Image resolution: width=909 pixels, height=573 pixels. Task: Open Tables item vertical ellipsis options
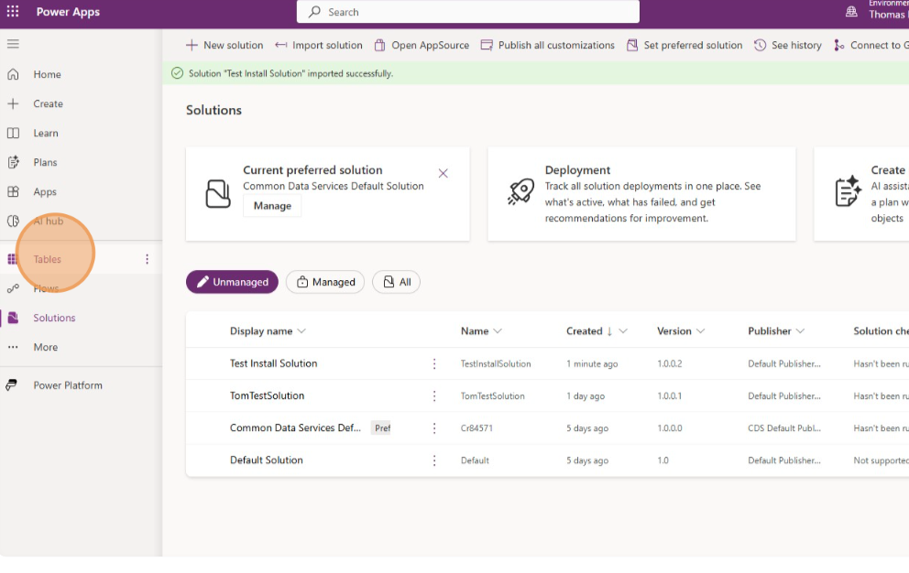[147, 259]
